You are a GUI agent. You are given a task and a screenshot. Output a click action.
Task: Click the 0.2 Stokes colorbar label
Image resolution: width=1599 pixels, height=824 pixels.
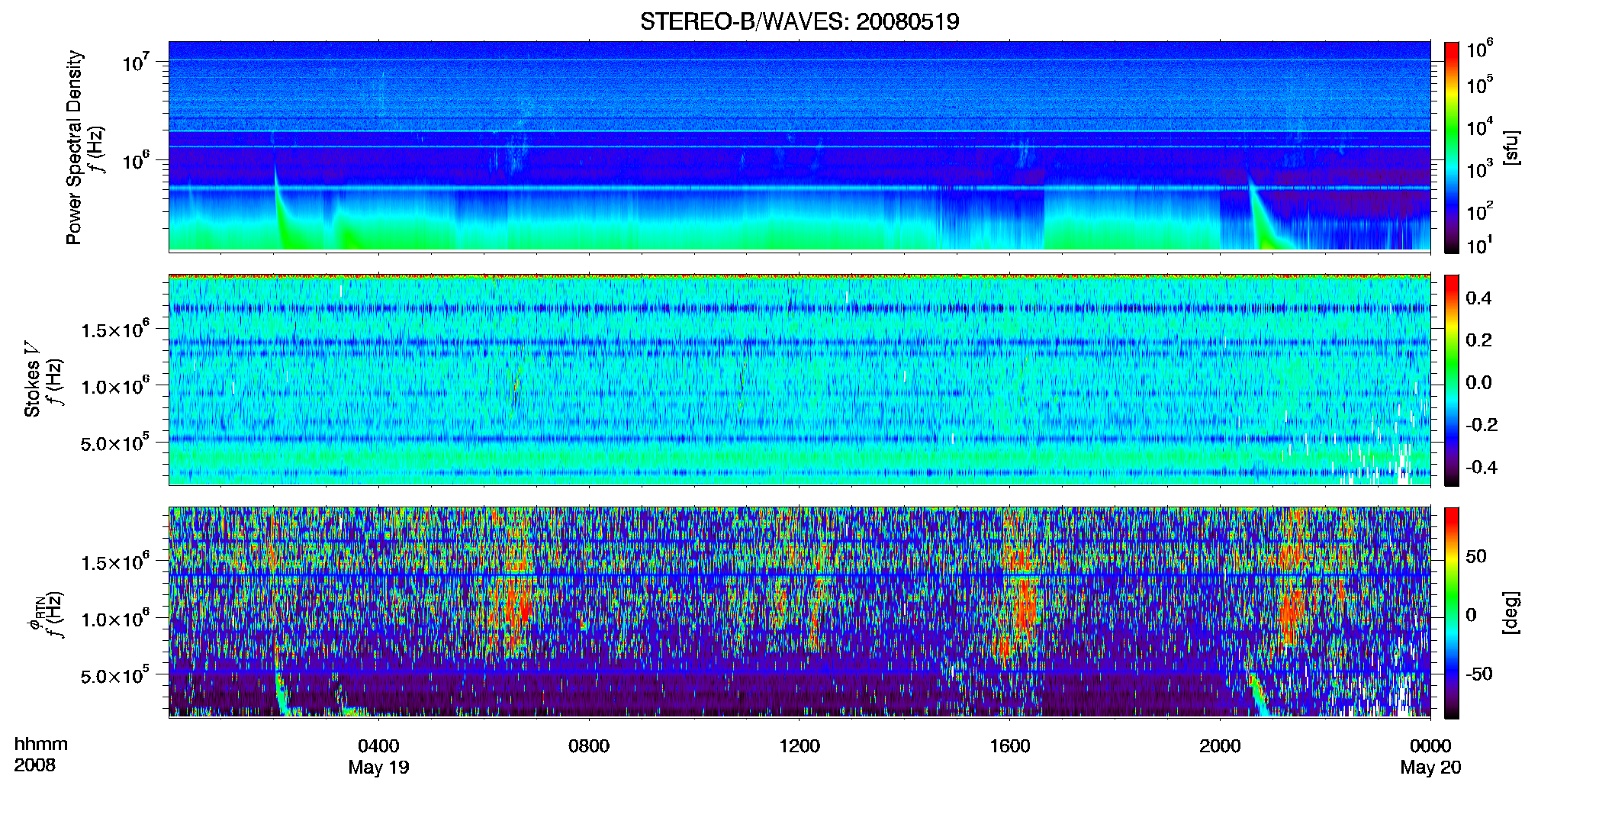point(1478,340)
